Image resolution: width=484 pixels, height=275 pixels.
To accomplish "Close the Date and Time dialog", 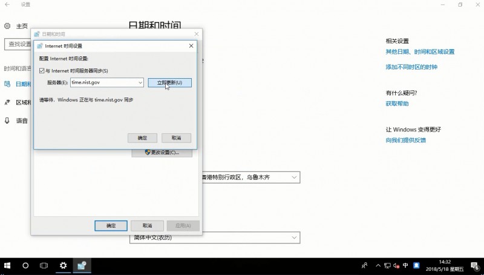I will coord(196,34).
